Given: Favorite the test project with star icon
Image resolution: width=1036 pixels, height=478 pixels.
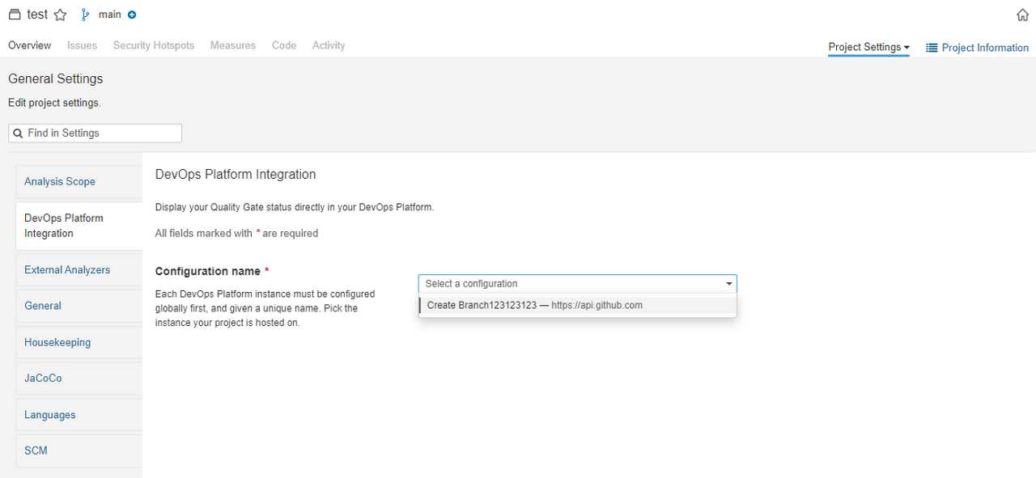Looking at the screenshot, I should (60, 15).
